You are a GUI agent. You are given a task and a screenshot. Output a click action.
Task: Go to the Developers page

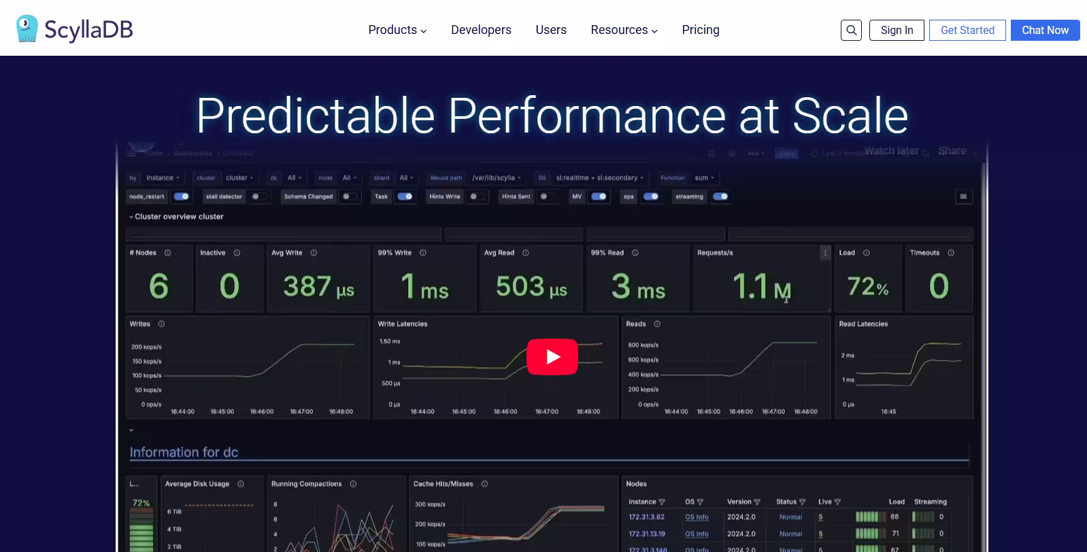(481, 30)
